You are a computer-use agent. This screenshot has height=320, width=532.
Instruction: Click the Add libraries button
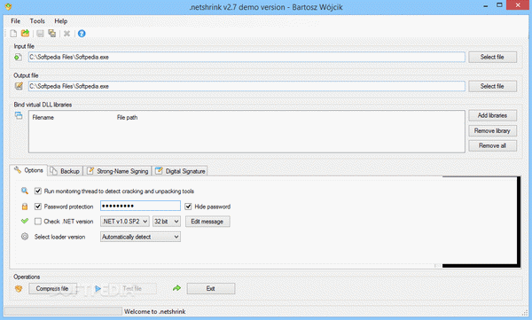[492, 115]
